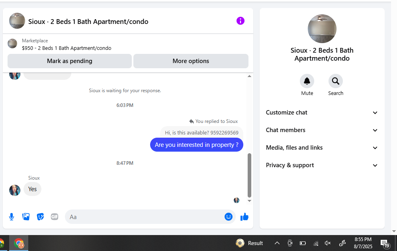Open the battery status icon

[303, 243]
